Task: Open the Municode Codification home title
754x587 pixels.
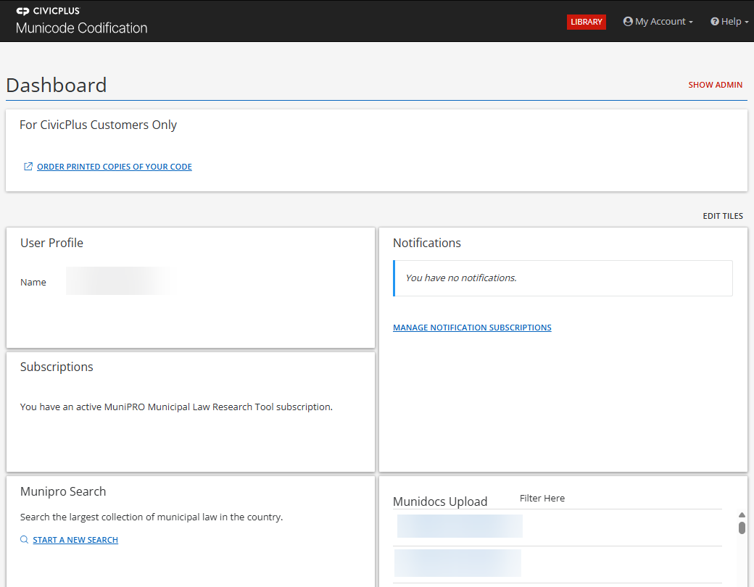Action: click(81, 28)
